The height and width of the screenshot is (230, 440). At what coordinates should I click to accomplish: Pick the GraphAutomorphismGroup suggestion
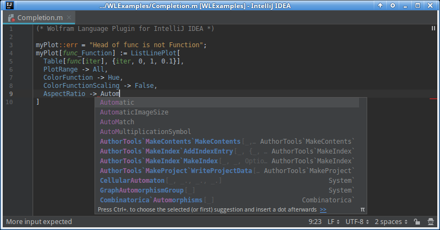[x=227, y=190]
